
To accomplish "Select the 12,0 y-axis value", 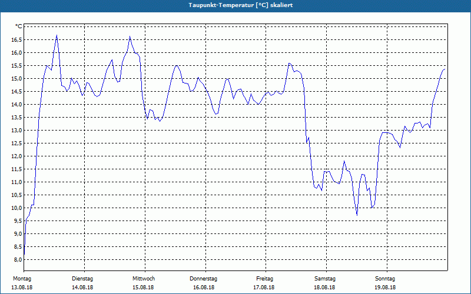I will (x=16, y=156).
